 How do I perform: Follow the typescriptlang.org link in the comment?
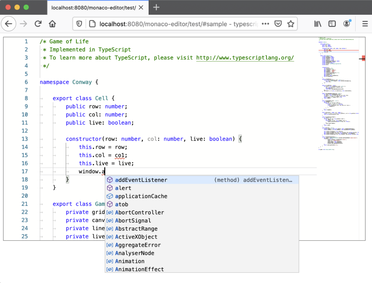pyautogui.click(x=245, y=58)
